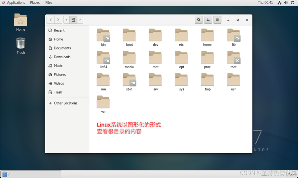
Task: Select the lib folder link
Action: 234,37
